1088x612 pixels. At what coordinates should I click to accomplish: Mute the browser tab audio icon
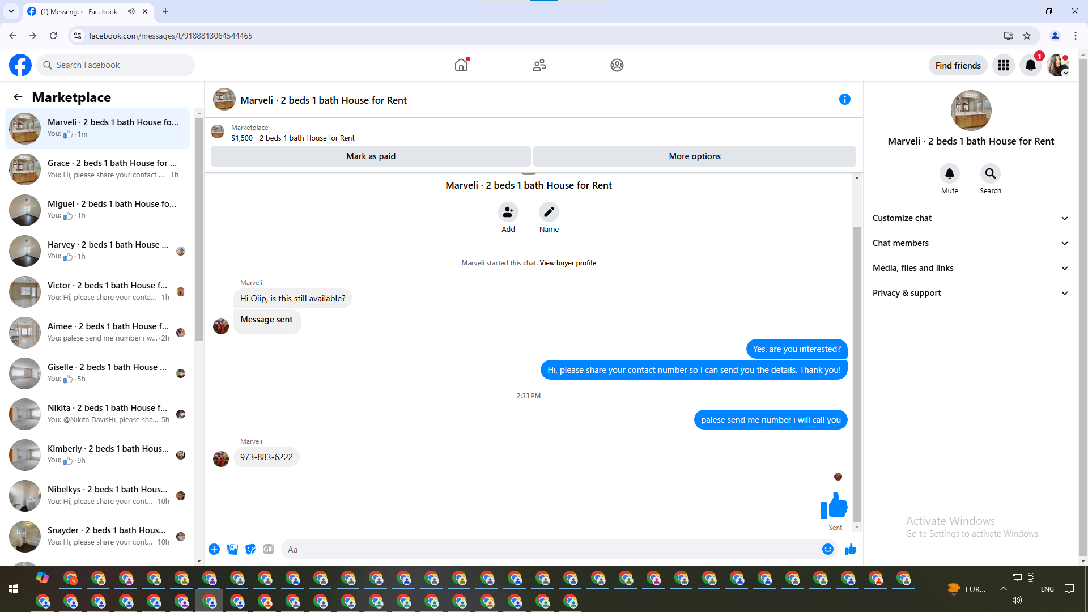click(x=131, y=11)
